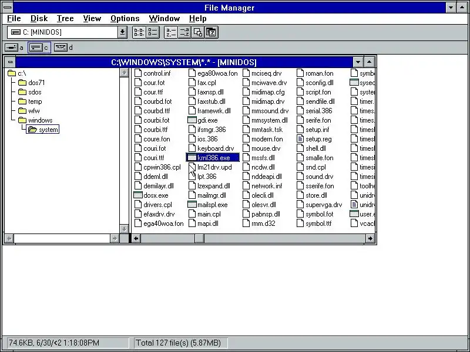Select the network.inf file
This screenshot has height=352, width=470.
pyautogui.click(x=263, y=186)
